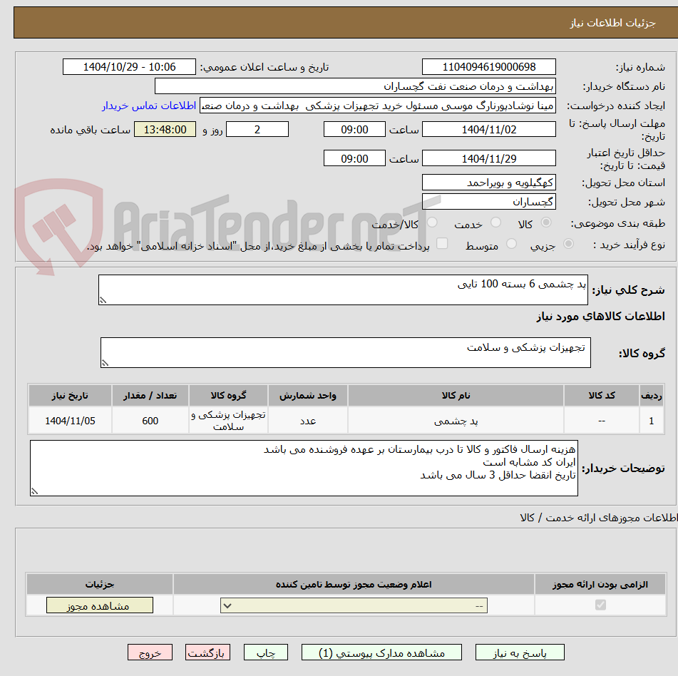Expand the license status dropdown

pos(354,605)
